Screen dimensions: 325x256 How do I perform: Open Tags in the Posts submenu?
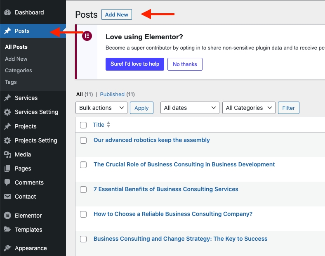pyautogui.click(x=11, y=82)
